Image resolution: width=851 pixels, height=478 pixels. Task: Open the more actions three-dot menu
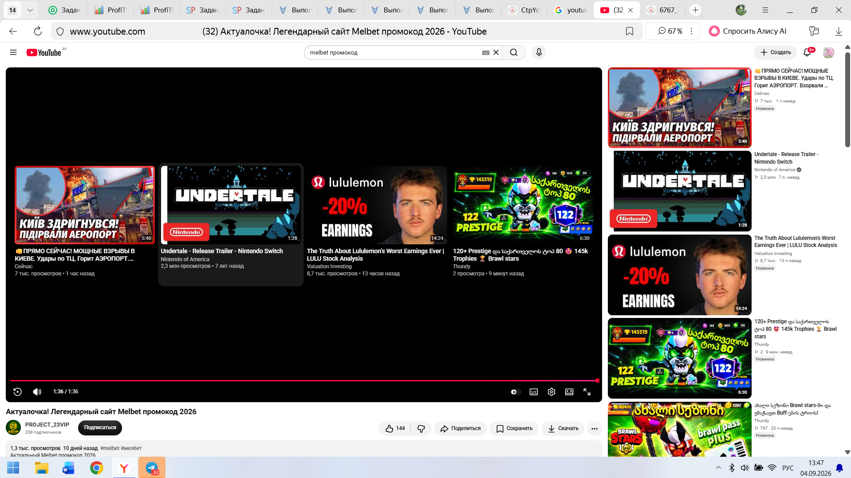(595, 428)
